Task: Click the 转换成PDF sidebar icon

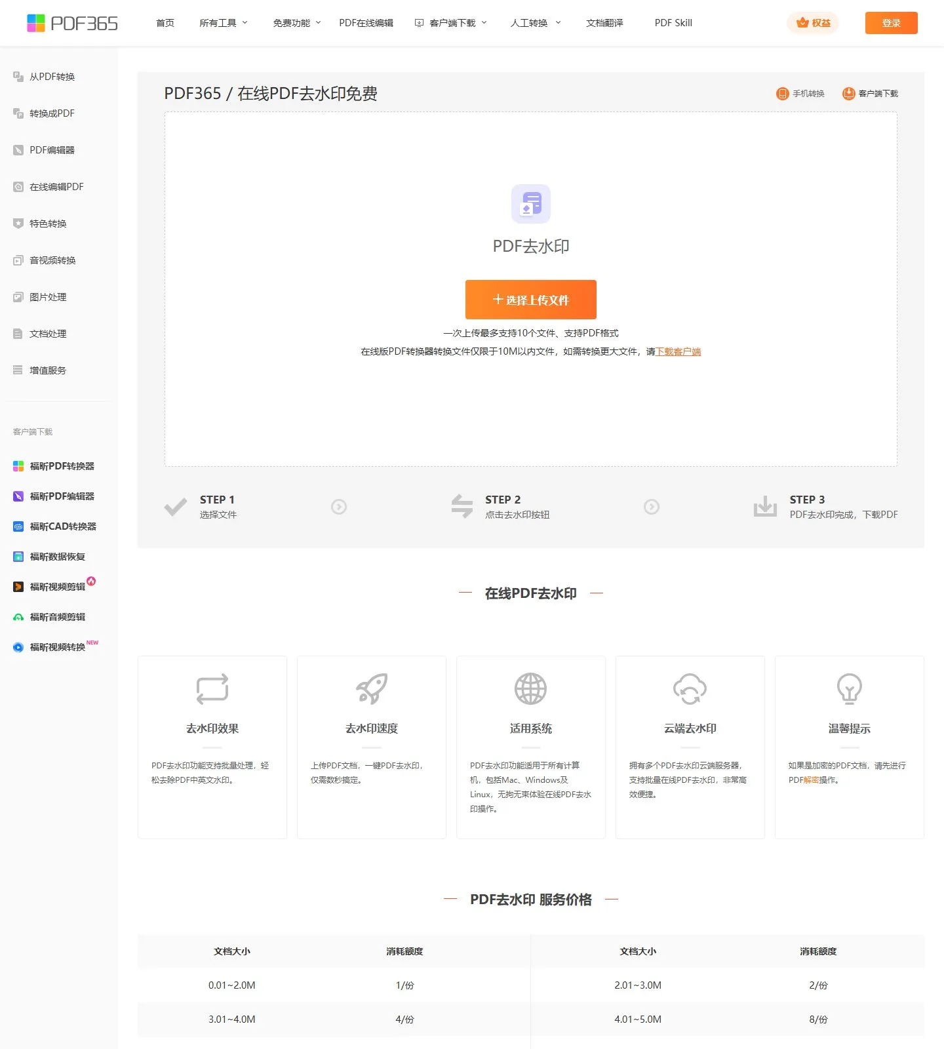Action: [18, 113]
